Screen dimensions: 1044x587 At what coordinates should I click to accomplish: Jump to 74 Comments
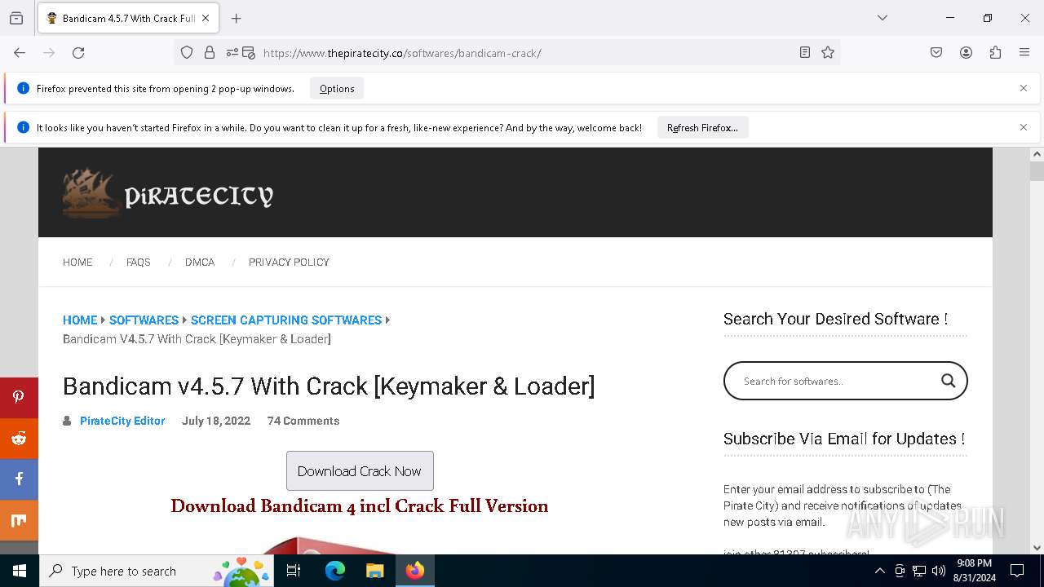coord(303,421)
